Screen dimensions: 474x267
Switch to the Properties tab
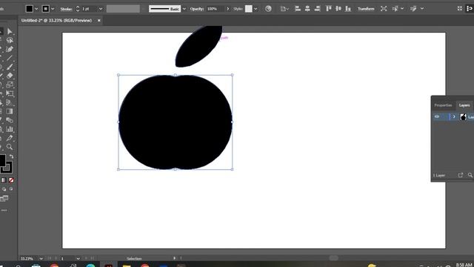pyautogui.click(x=443, y=105)
